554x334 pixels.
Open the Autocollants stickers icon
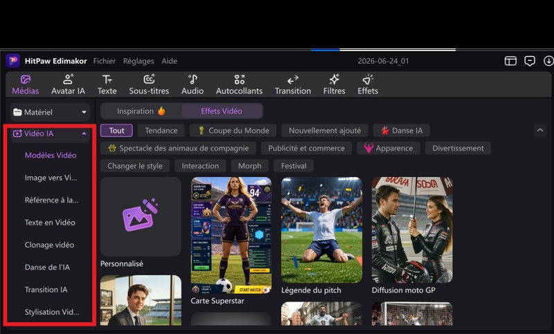tap(239, 80)
